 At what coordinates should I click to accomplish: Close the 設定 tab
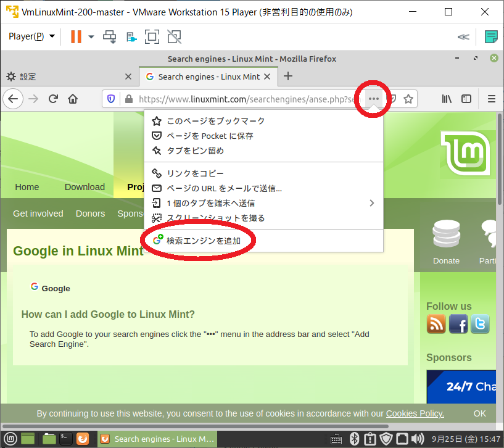[128, 77]
